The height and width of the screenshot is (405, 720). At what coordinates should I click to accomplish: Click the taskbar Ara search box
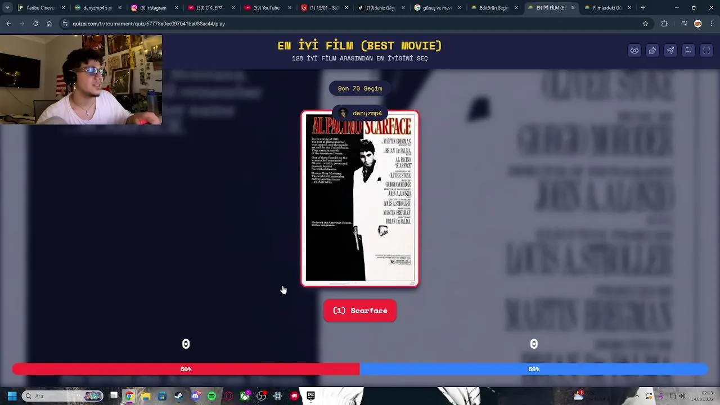[x=63, y=396]
